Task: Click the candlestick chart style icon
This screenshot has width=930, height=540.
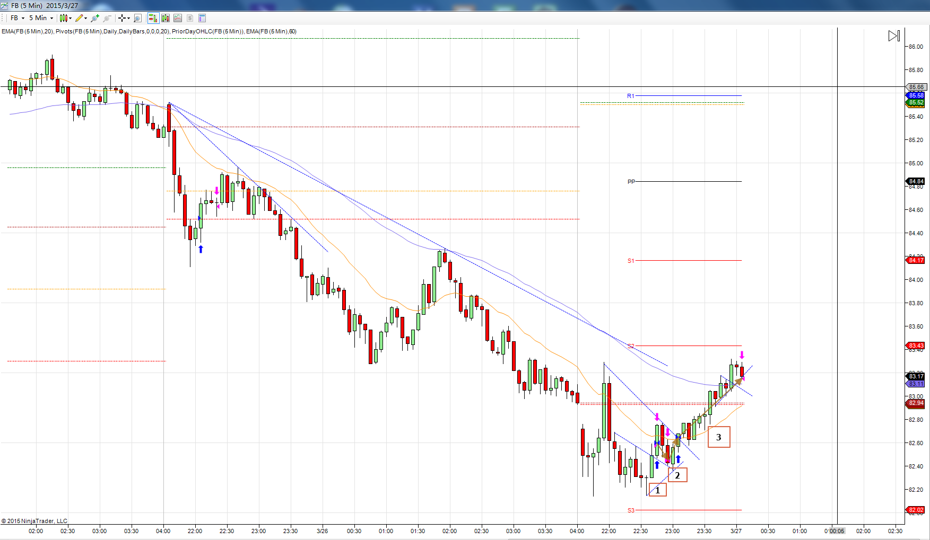Action: pos(64,18)
